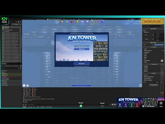The image size is (165, 124).
Task: Expand the Physics Interpolation section
Action: [148, 77]
